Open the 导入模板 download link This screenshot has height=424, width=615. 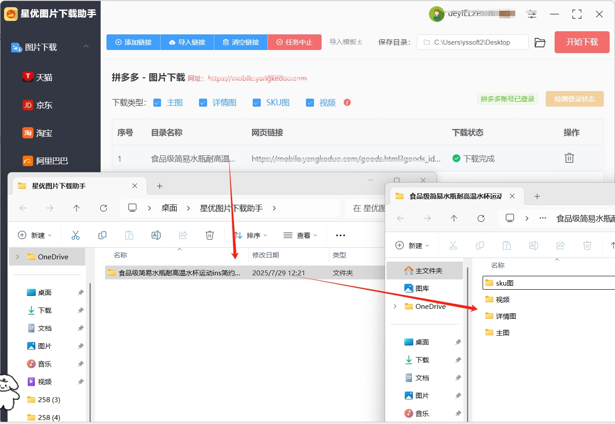pyautogui.click(x=346, y=42)
